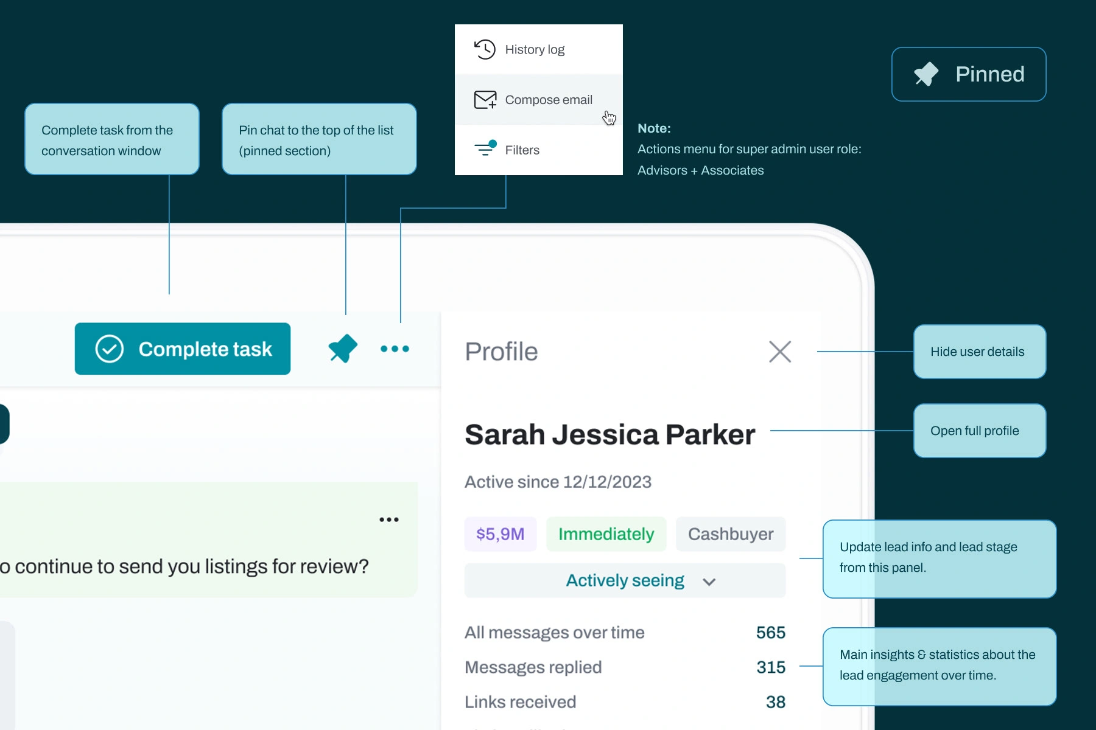Choose Compose email from actions menu

pyautogui.click(x=539, y=100)
